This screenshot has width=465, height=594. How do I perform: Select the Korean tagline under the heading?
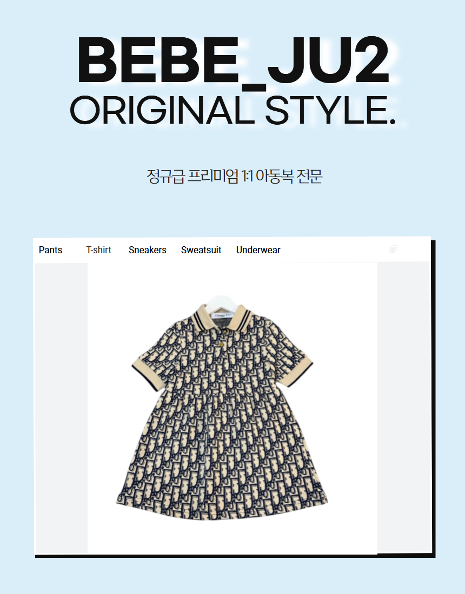(x=235, y=177)
